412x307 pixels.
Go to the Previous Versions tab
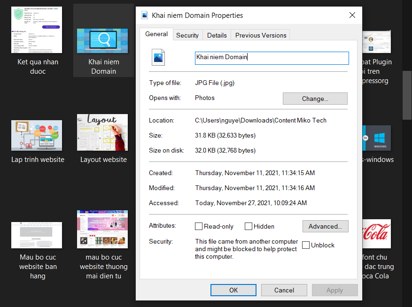pyautogui.click(x=261, y=35)
